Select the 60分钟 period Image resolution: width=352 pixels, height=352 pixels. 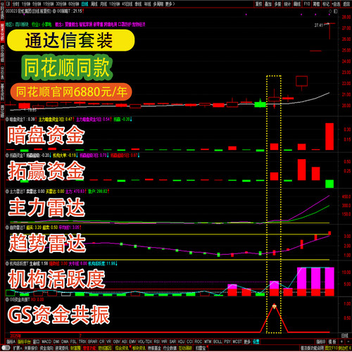(74, 4)
